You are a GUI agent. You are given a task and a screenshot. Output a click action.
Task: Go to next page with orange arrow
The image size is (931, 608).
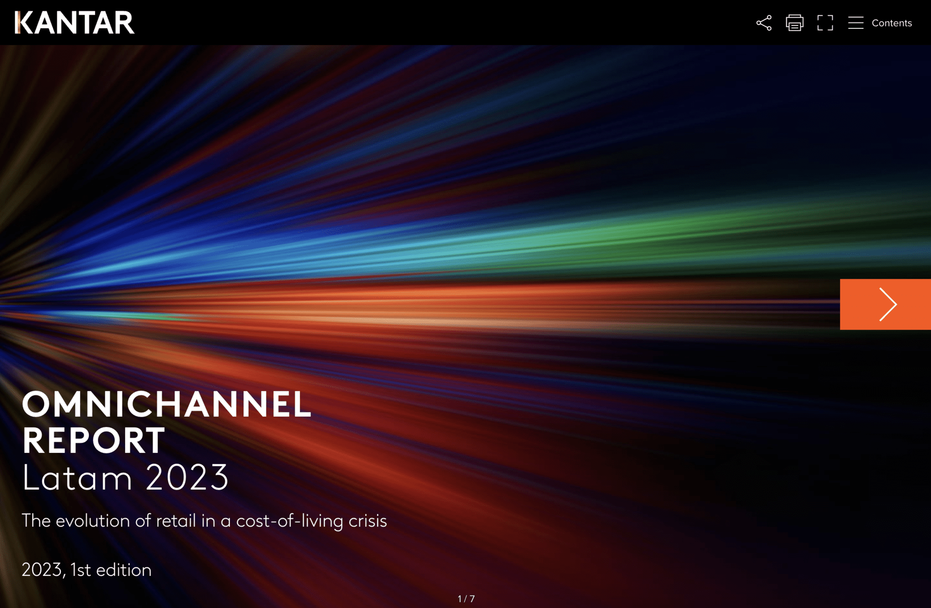[885, 304]
